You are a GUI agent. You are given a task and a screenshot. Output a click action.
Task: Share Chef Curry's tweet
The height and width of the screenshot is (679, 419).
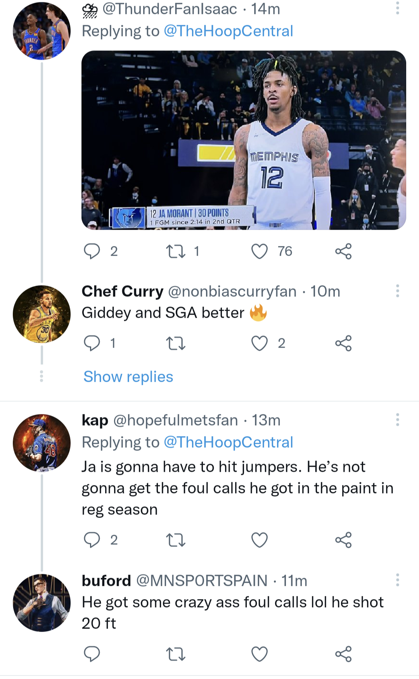[343, 343]
